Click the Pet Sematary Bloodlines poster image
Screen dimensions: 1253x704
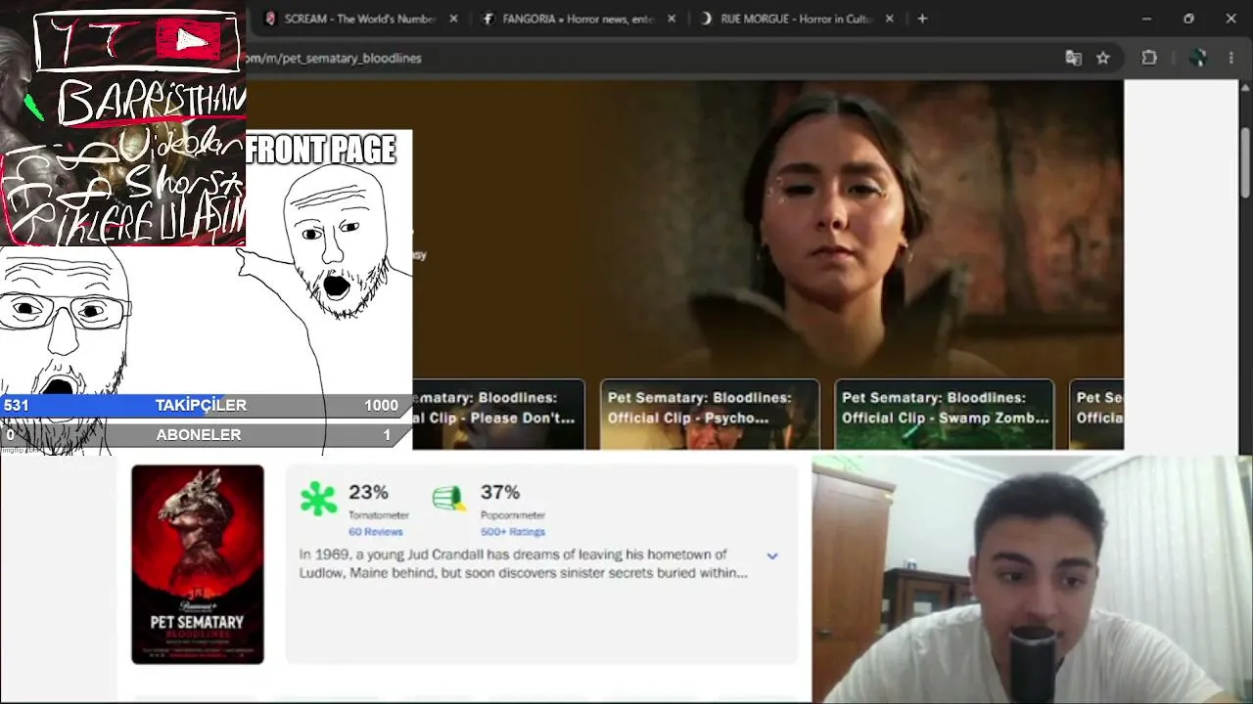click(x=198, y=564)
